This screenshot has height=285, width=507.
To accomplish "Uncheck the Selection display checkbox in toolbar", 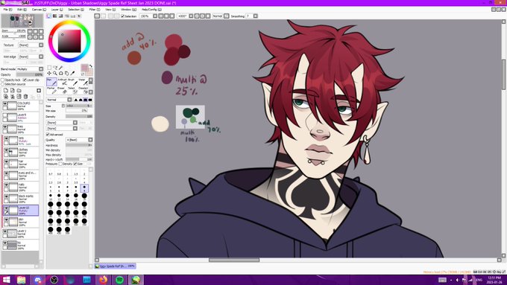I will coord(123,16).
